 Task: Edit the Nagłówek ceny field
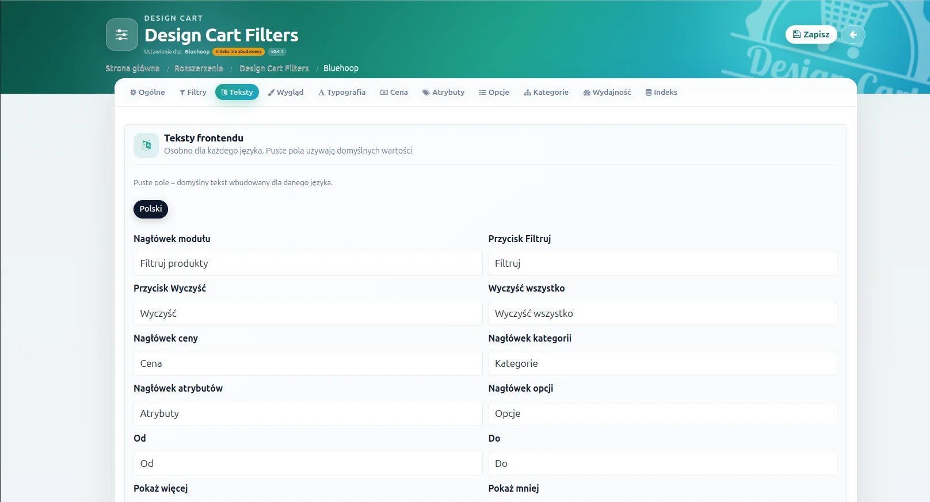[x=308, y=363]
